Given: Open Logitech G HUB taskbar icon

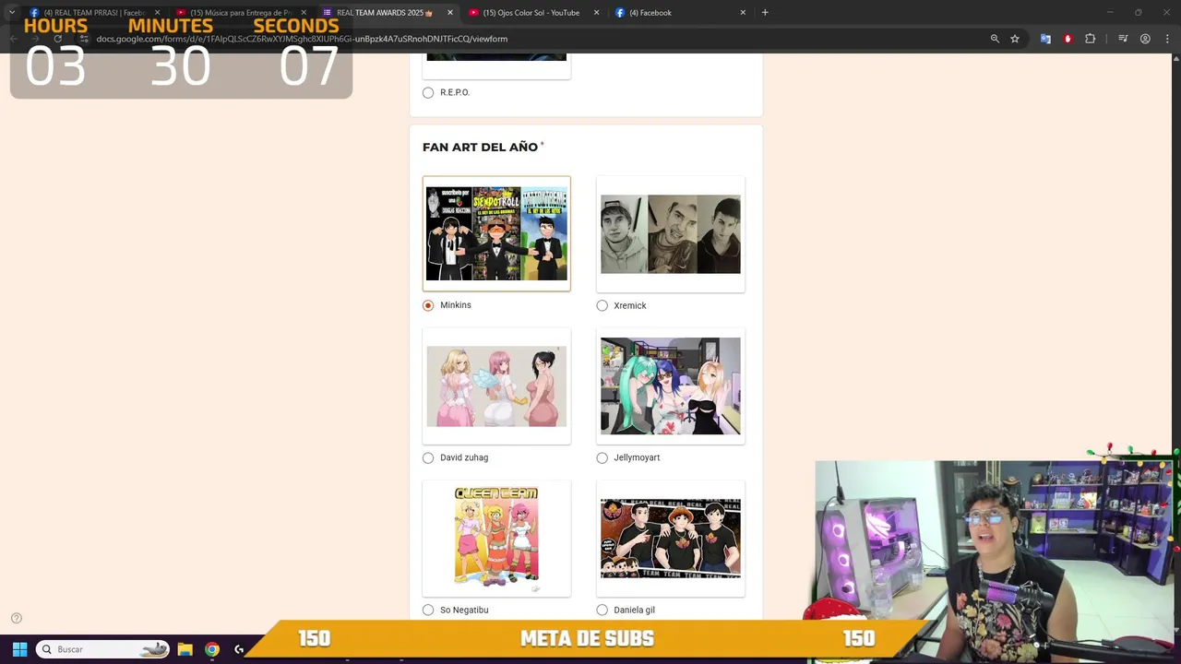Looking at the screenshot, I should point(239,649).
